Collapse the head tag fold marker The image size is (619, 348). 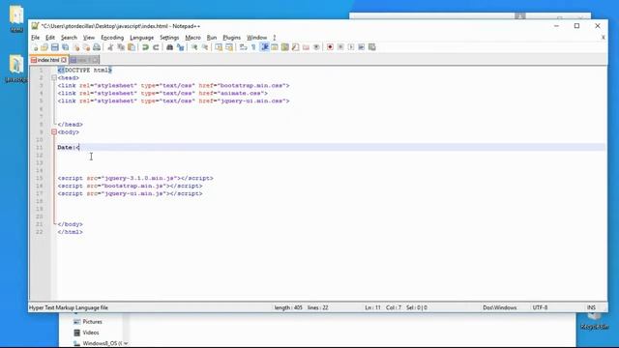[54, 77]
